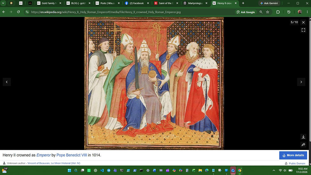Open More details about this file
The width and height of the screenshot is (311, 175).
point(293,155)
